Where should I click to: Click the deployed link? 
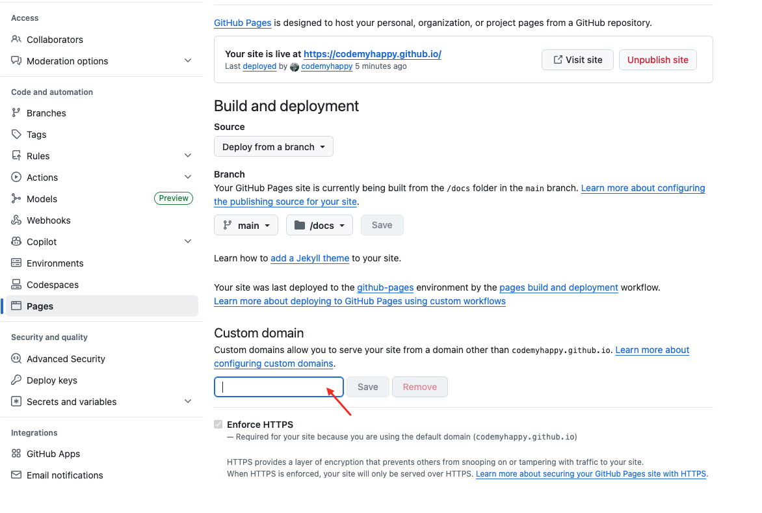click(x=259, y=66)
